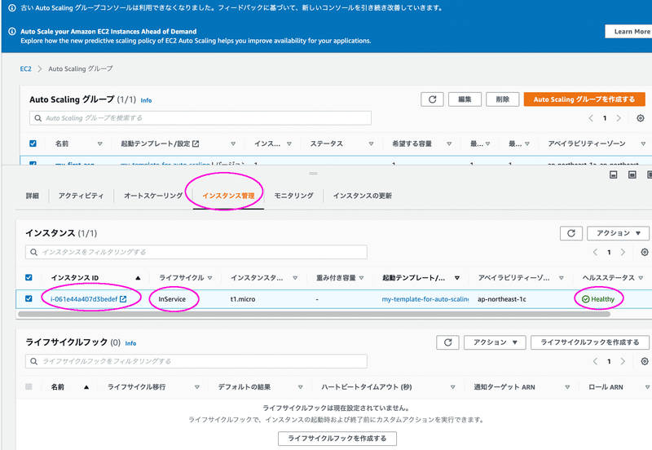Image resolution: width=652 pixels, height=450 pixels.
Task: Open the 詳細 tab
Action: tap(33, 196)
